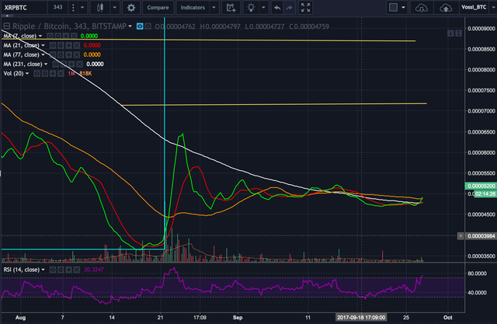Click the add alert clock icon
497x324 pixels.
pyautogui.click(x=231, y=8)
